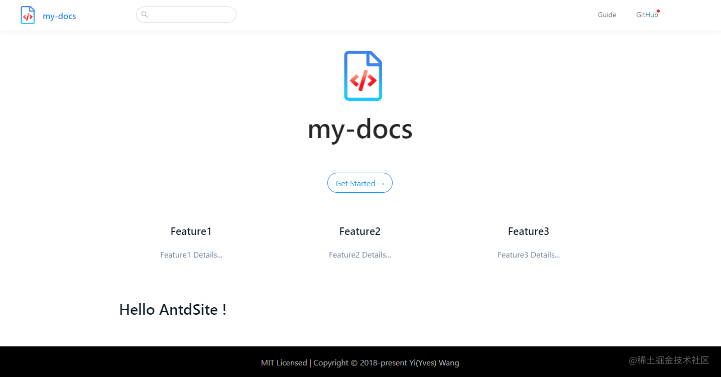Click the Hello AntdSite heading

(x=173, y=309)
